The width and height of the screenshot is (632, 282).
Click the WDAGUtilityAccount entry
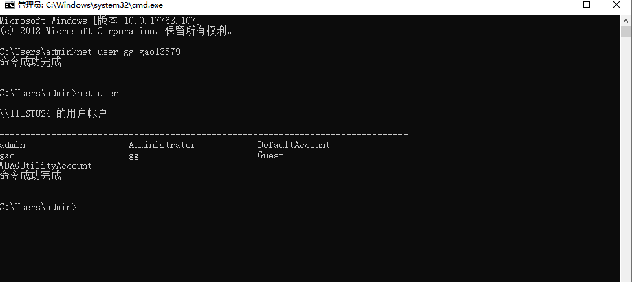point(46,166)
